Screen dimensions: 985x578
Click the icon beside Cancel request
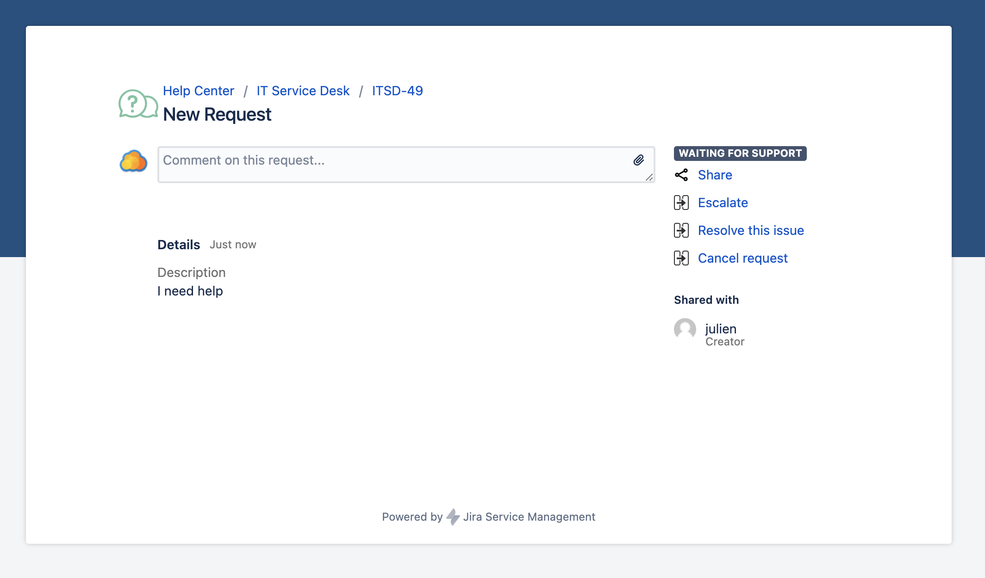[x=681, y=258]
